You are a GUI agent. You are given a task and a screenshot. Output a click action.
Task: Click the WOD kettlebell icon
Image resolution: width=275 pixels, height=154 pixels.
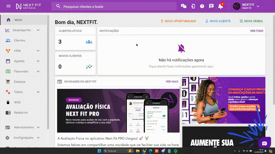pos(8,102)
